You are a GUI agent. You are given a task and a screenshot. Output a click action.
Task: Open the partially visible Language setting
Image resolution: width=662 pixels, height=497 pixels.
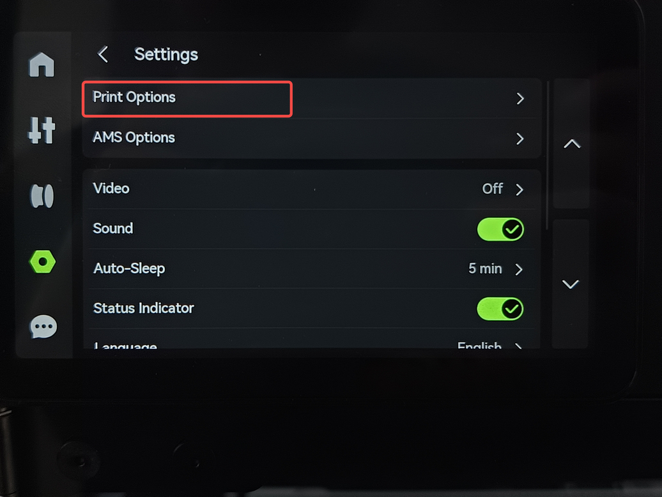[125, 345]
